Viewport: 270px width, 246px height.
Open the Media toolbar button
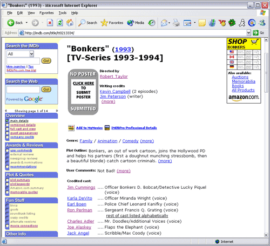tap(136, 23)
